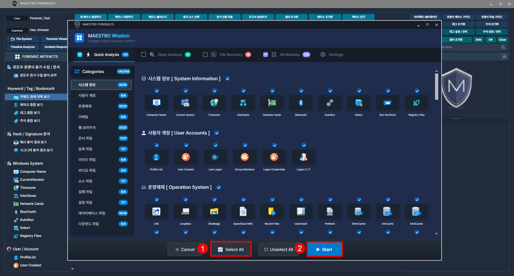The width and height of the screenshot is (514, 276).
Task: Select the Last Logon icon
Action: click(x=215, y=157)
